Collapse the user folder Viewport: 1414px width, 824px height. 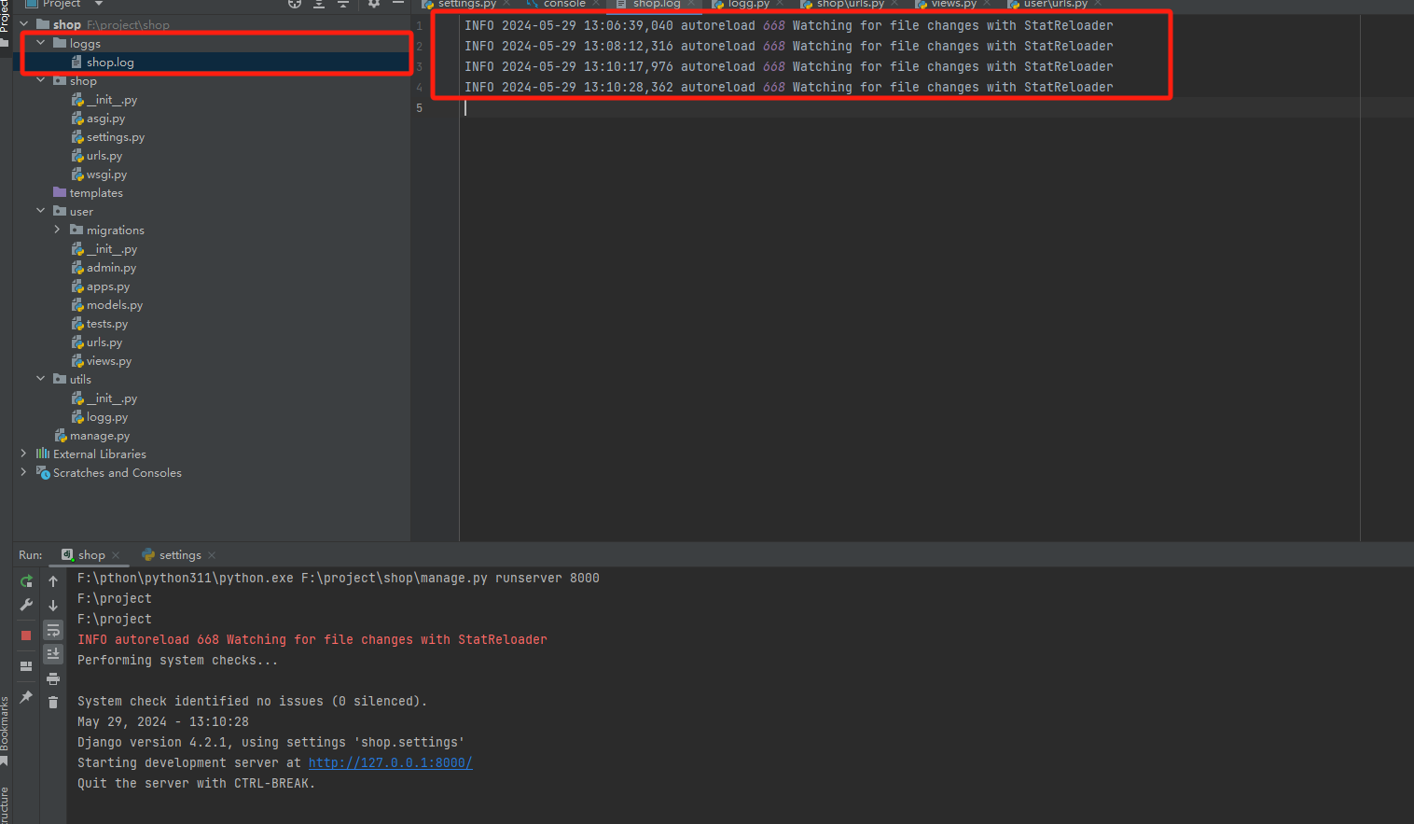pyautogui.click(x=41, y=211)
